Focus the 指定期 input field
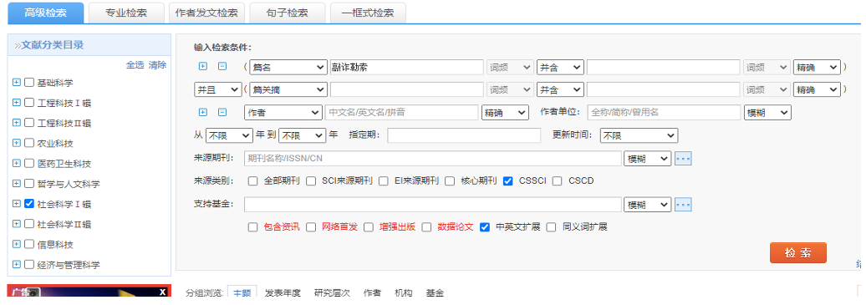The image size is (866, 305). pos(464,135)
